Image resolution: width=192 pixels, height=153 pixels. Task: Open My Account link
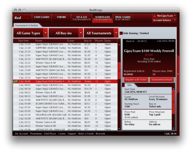click(21, 133)
